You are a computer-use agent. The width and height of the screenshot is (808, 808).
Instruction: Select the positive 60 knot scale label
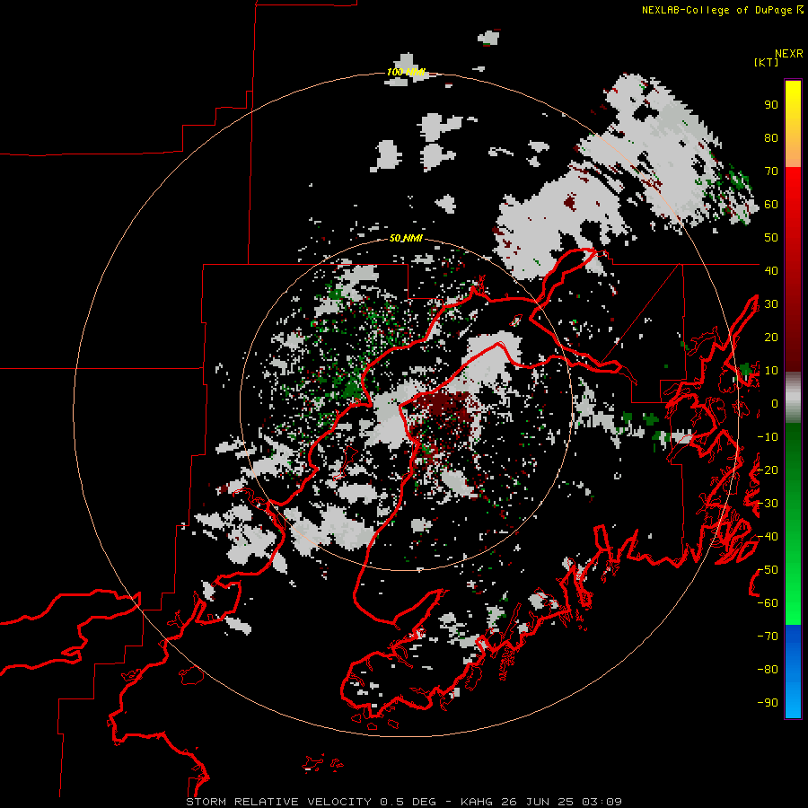[x=771, y=204]
